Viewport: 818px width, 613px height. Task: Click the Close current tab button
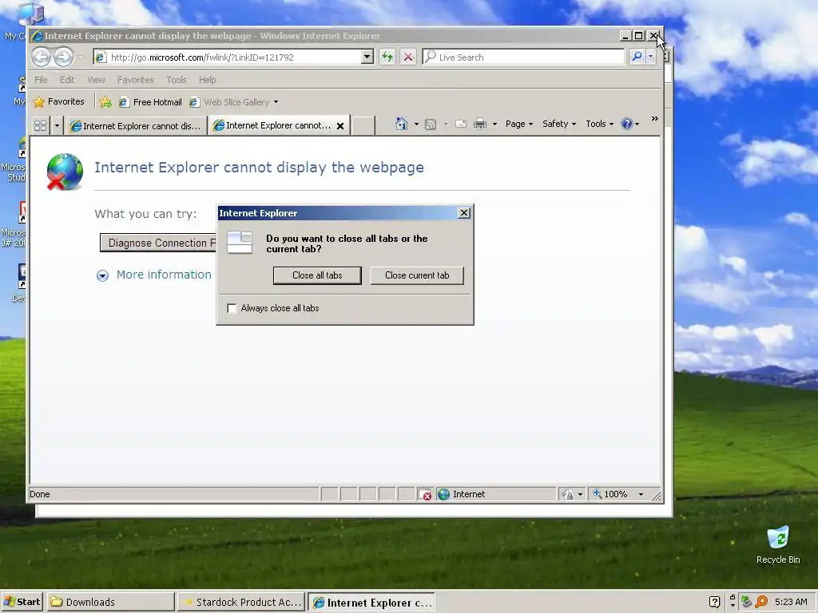417,275
